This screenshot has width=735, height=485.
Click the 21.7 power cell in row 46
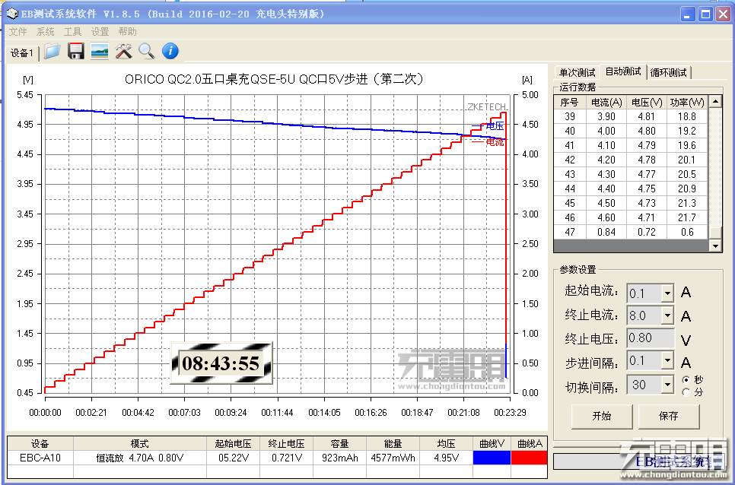point(687,217)
